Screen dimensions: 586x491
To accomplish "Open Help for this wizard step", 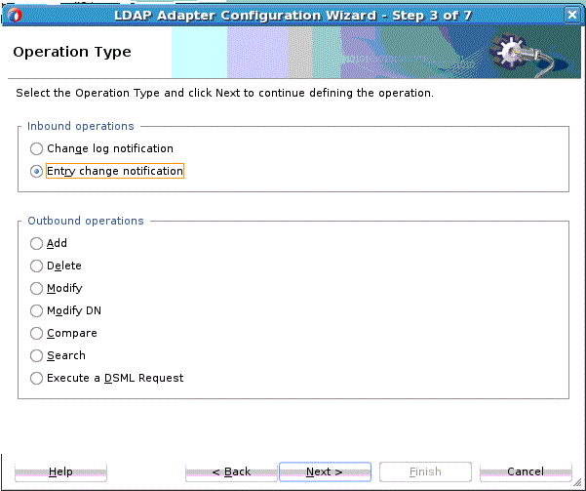I will (60, 471).
